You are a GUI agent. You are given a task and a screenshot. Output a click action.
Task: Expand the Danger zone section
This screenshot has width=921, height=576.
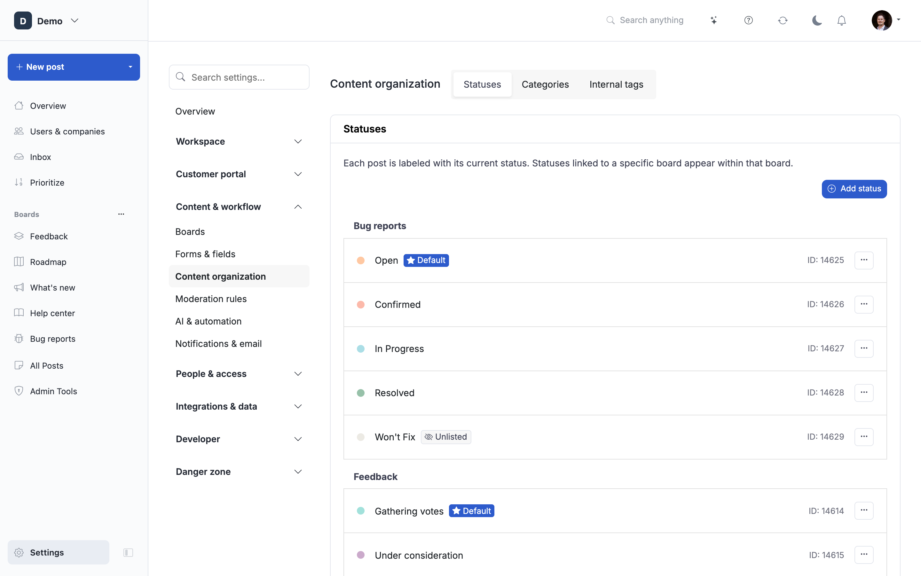[239, 472]
